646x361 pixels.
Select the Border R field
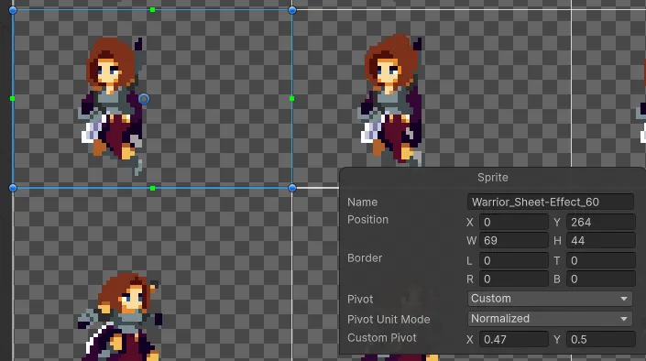point(514,279)
